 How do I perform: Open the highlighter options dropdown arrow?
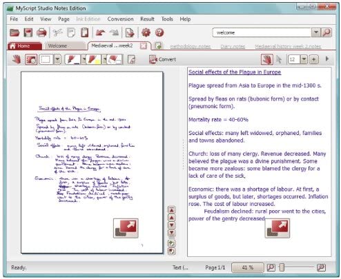[x=104, y=59]
